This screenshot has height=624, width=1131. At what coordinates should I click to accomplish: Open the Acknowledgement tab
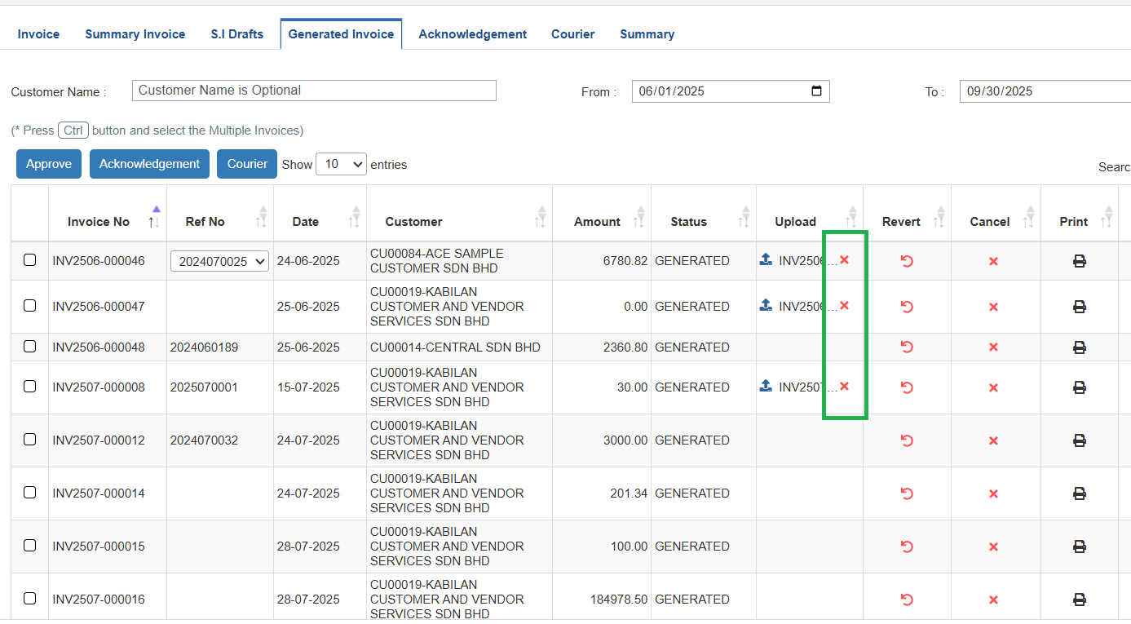pos(473,34)
